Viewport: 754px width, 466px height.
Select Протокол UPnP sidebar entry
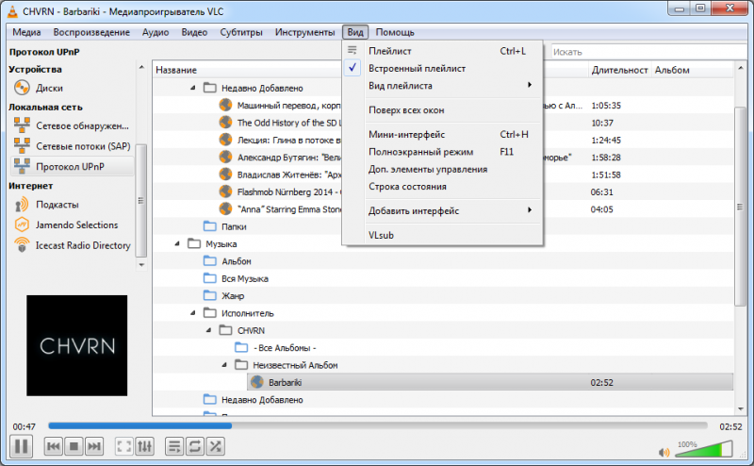[73, 167]
